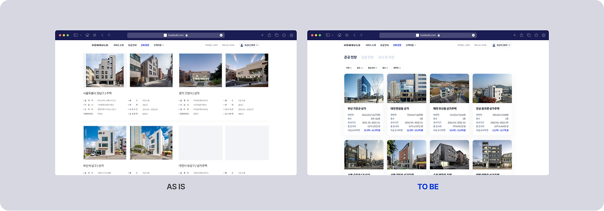This screenshot has height=211, width=604.
Task: Toggle the sidebar icon in the TO BE browser
Action: [327, 35]
